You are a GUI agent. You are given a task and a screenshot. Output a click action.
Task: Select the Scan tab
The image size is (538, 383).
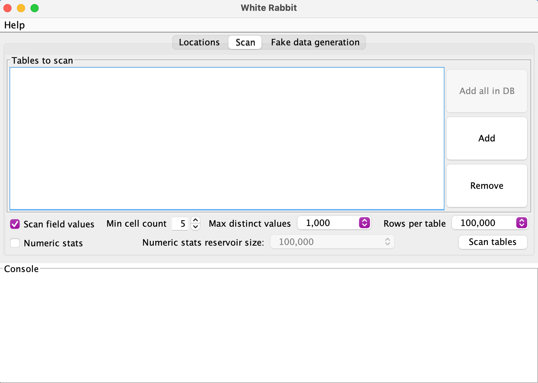(245, 42)
